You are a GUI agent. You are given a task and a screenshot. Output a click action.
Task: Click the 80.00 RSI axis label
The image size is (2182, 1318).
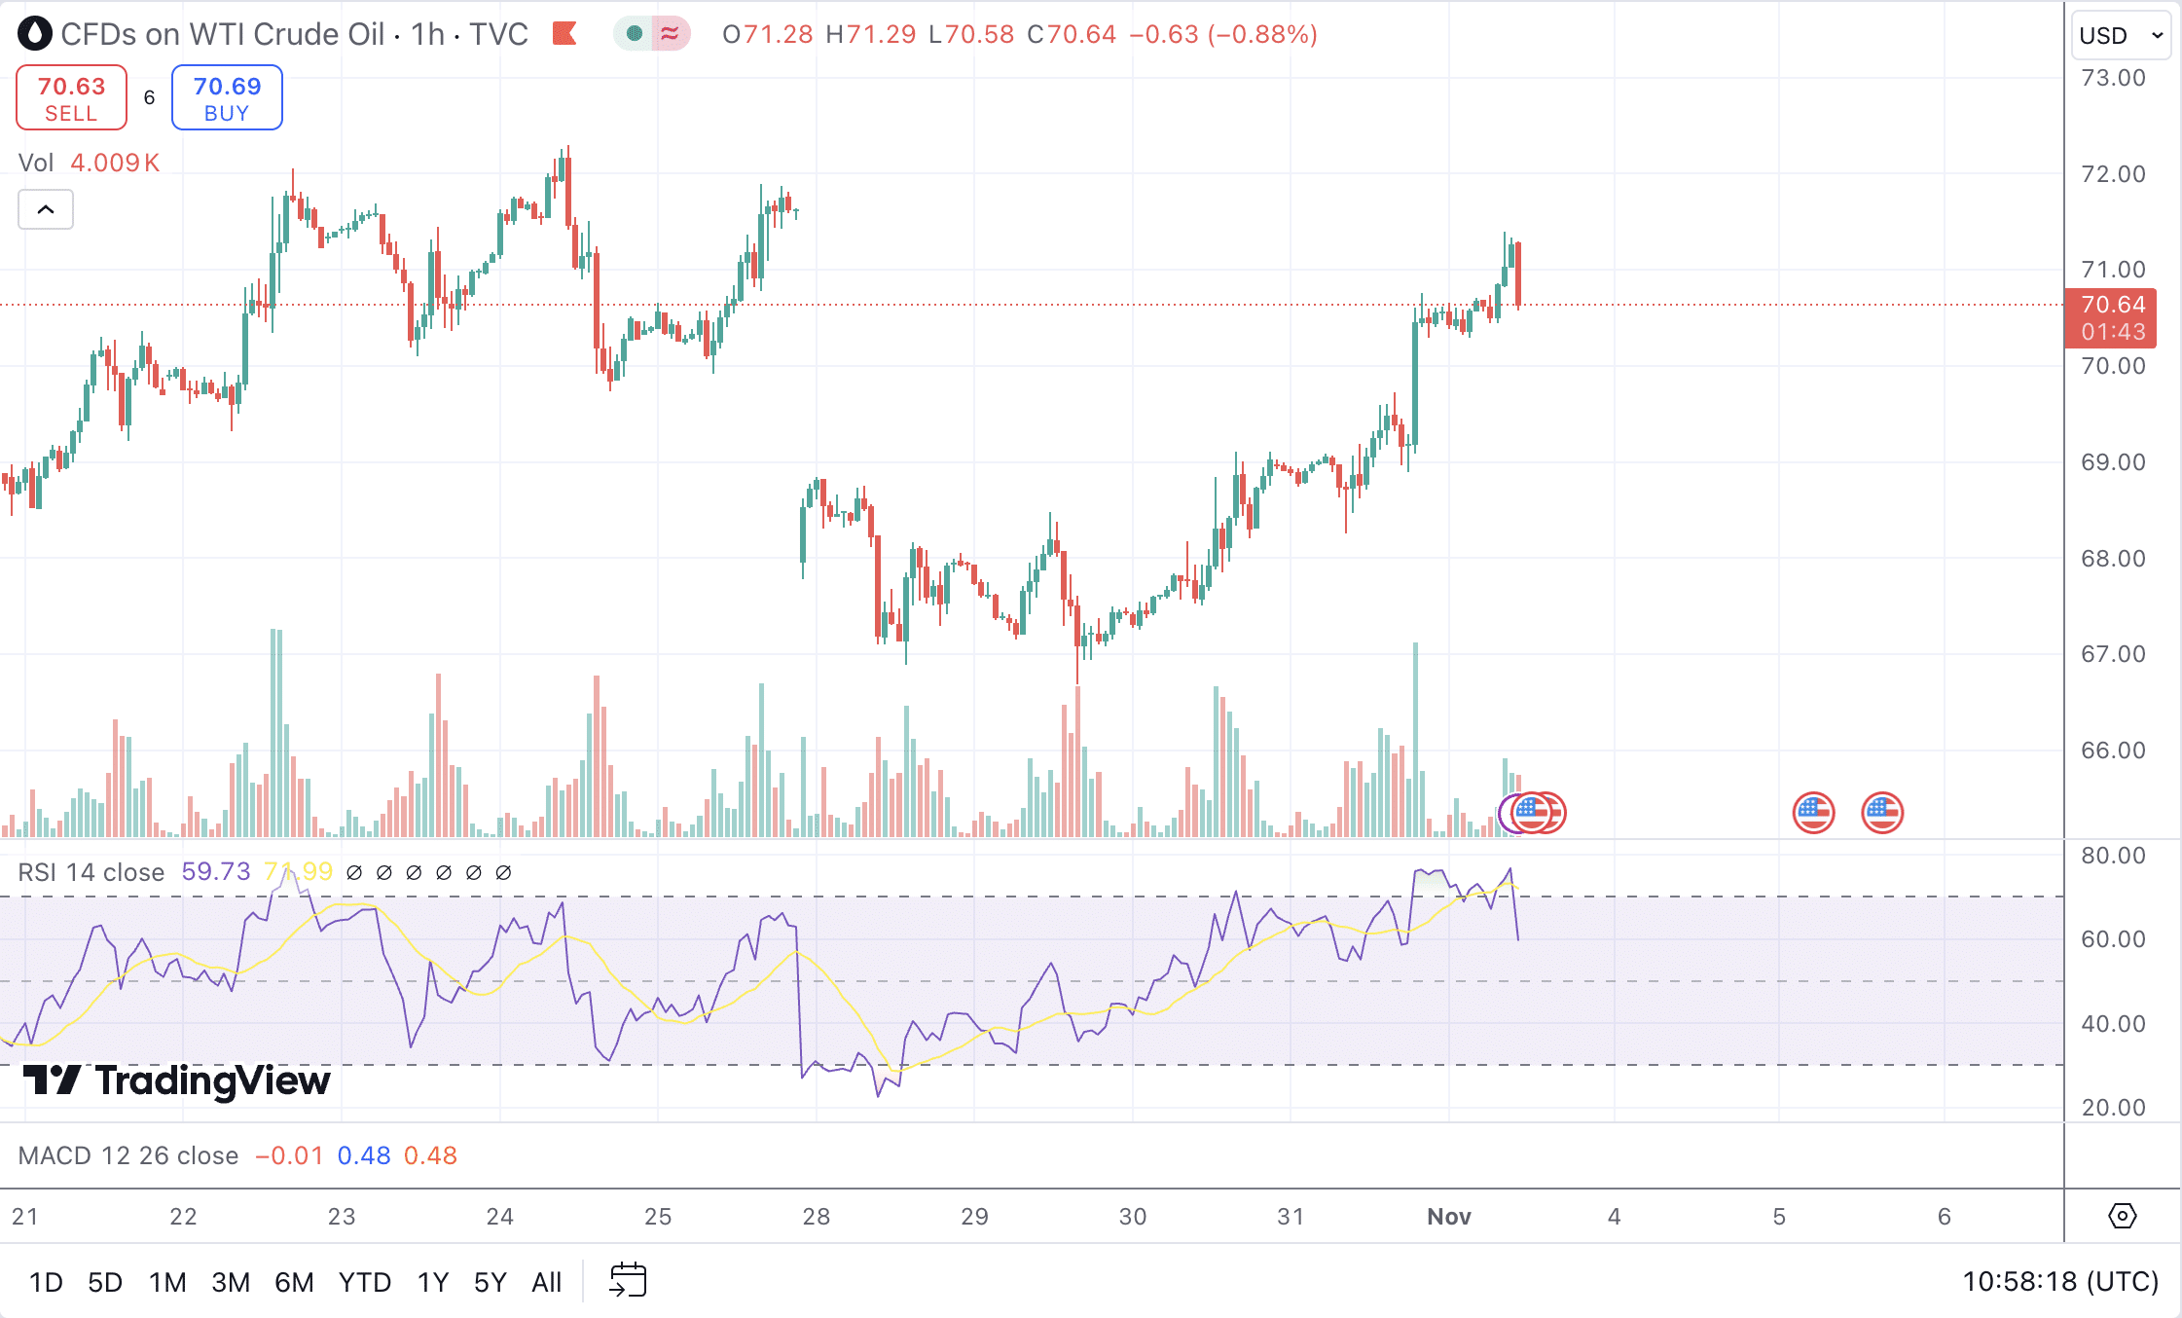[x=2113, y=856]
